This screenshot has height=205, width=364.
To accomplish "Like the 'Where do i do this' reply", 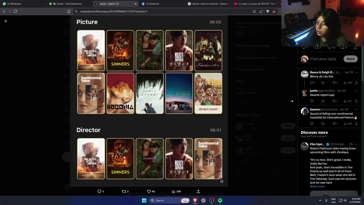I will (334, 83).
